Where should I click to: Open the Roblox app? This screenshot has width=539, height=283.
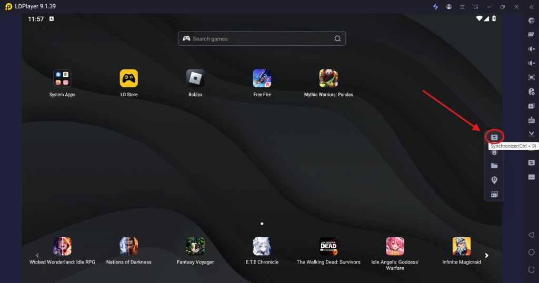[195, 78]
